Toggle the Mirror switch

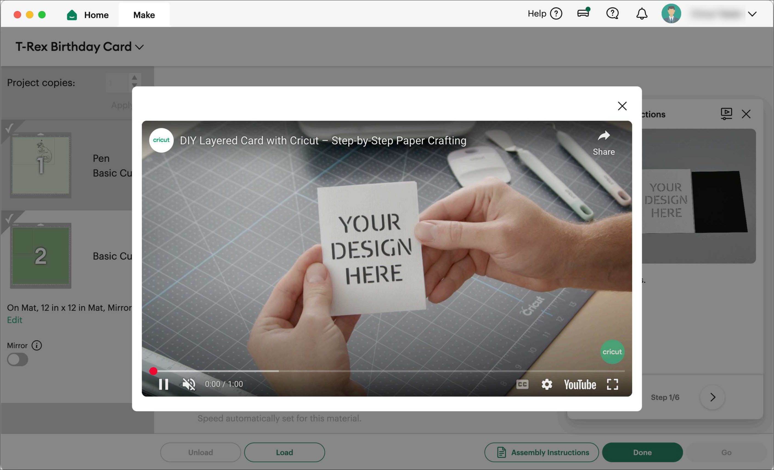point(18,359)
